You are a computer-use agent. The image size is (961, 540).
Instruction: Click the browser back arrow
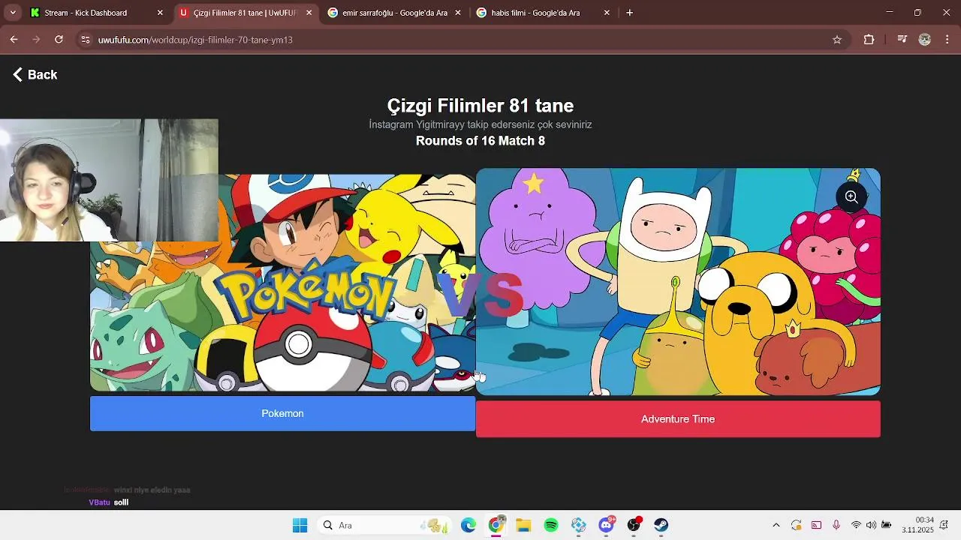[x=14, y=40]
